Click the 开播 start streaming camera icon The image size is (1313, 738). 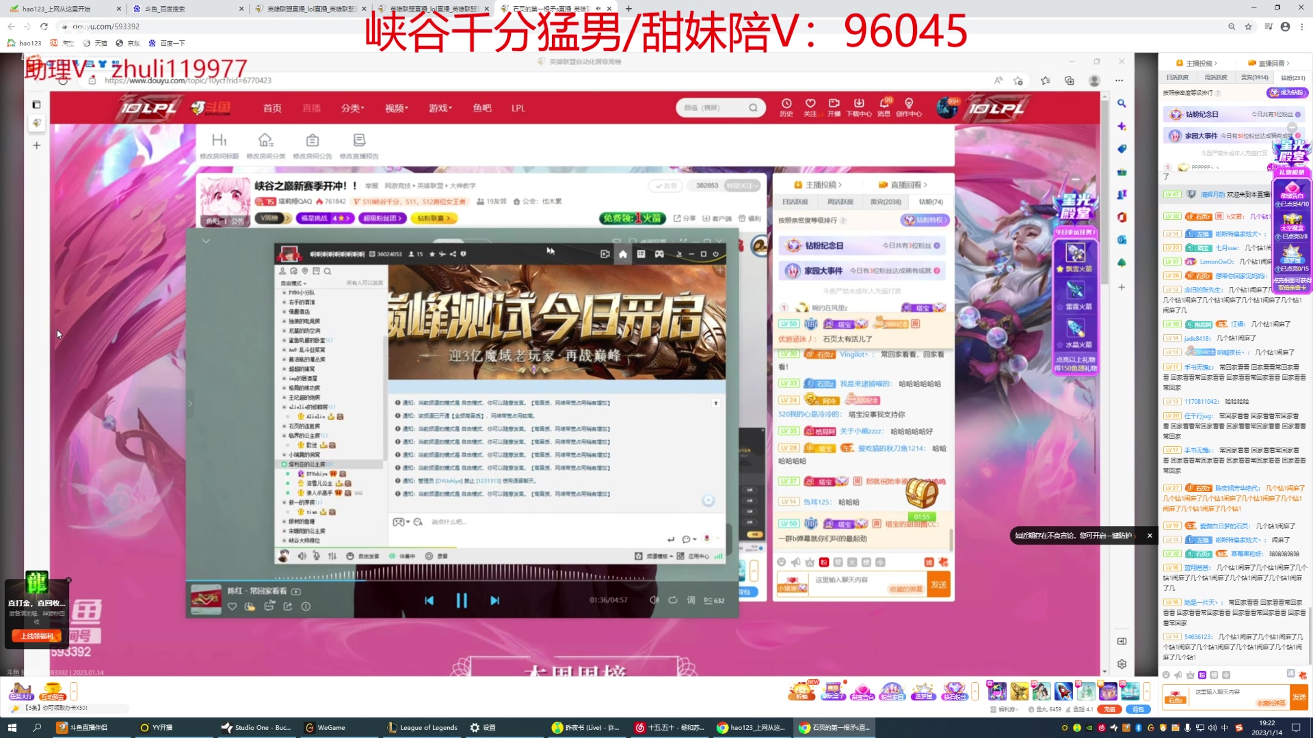[x=834, y=107]
